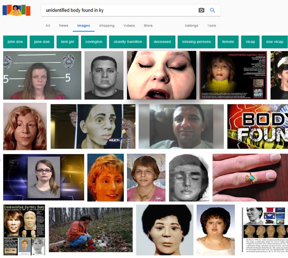Viewport: 288px width, 258px height.
Task: Open the BODY FOUND graphic thumbnail
Action: (x=258, y=126)
